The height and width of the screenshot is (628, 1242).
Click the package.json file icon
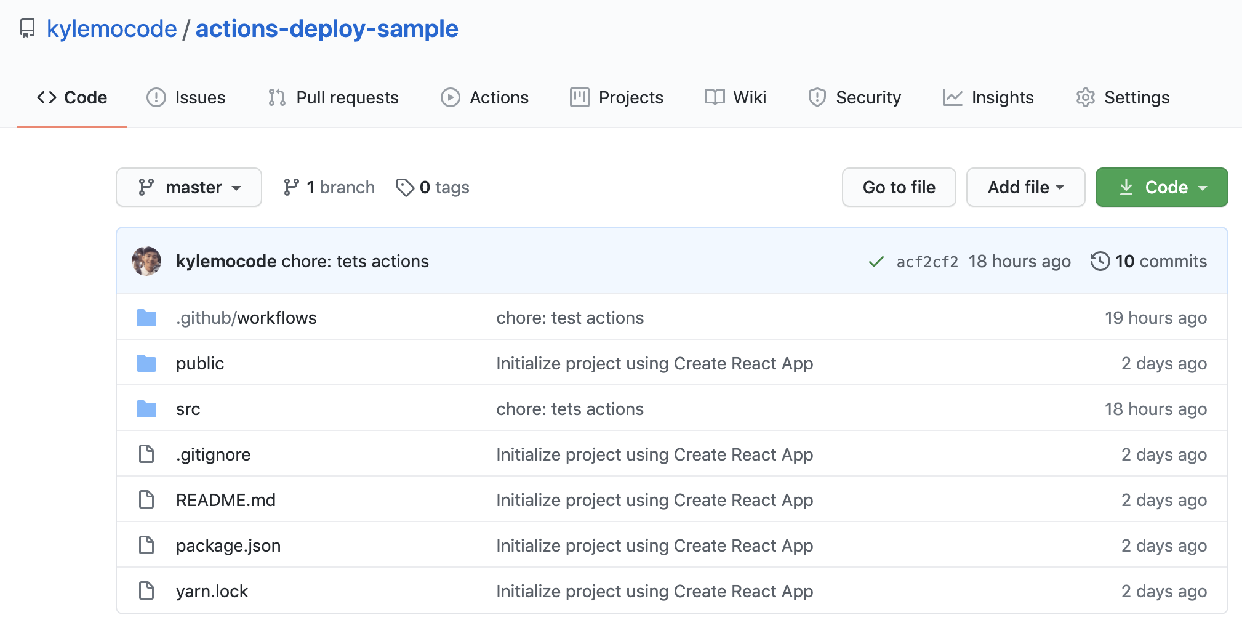click(146, 545)
